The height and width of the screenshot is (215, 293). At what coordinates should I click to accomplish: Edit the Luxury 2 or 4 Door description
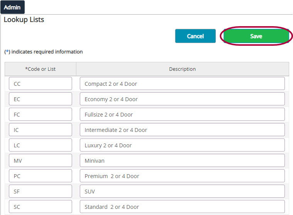pyautogui.click(x=182, y=145)
